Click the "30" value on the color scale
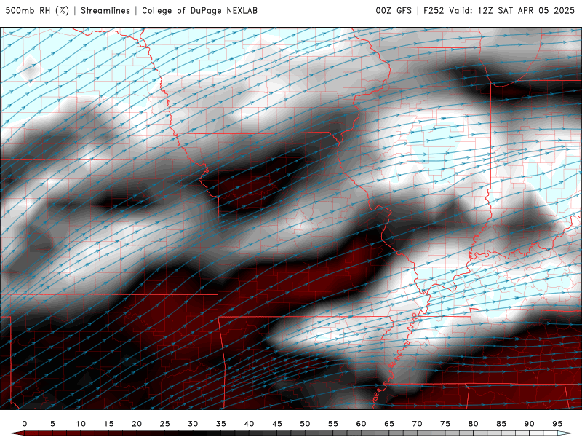Image resolution: width=582 pixels, height=437 pixels. (193, 424)
